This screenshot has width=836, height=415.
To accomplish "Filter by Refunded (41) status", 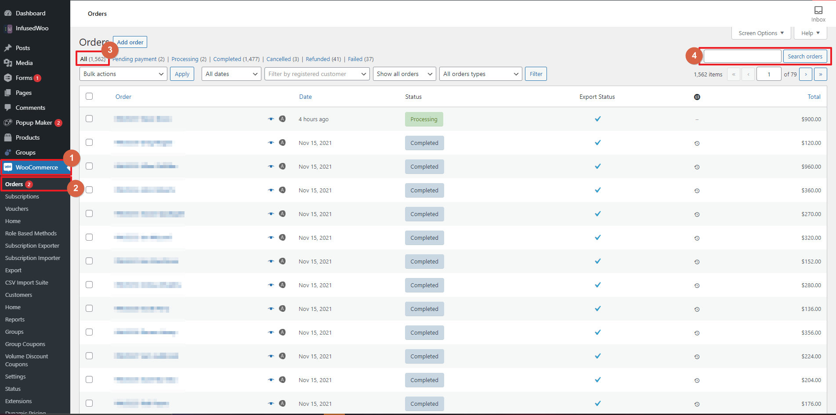I will pyautogui.click(x=323, y=59).
